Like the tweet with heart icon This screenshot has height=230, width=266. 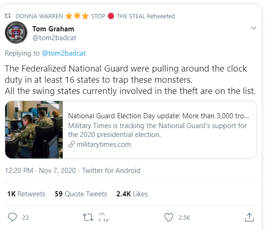pos(169,217)
